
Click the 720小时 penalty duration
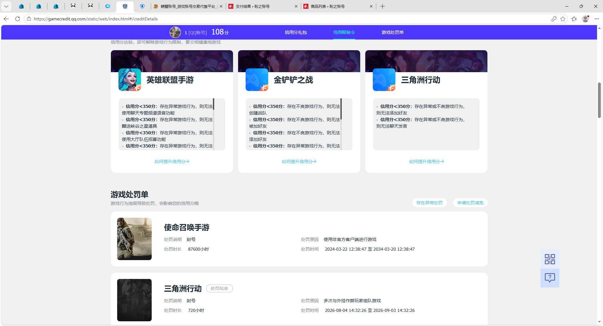[196, 310]
